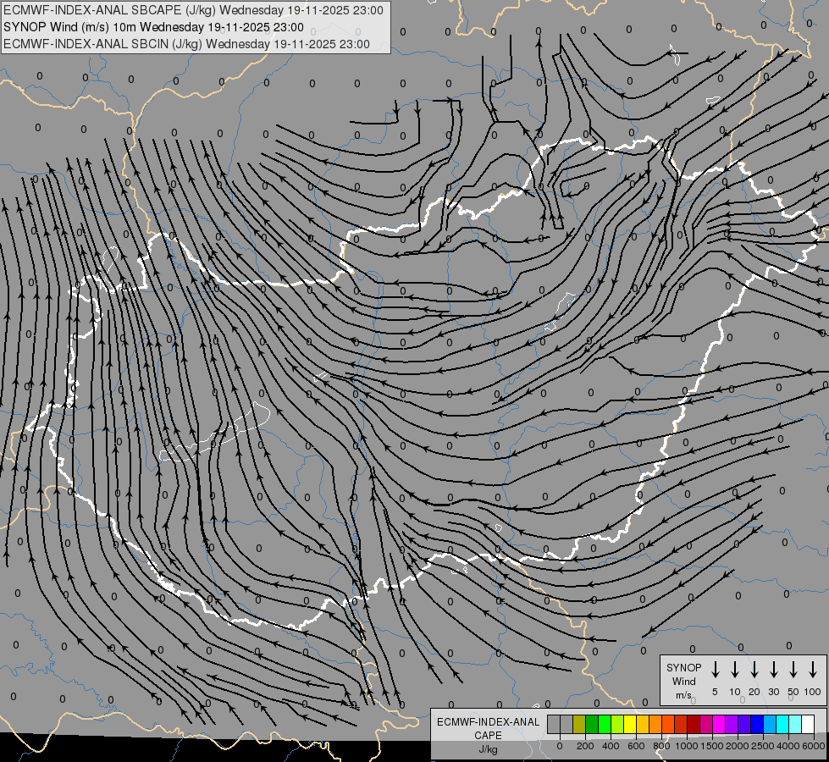Select the bright green CAPE color swatch
This screenshot has width=829, height=762.
[605, 724]
